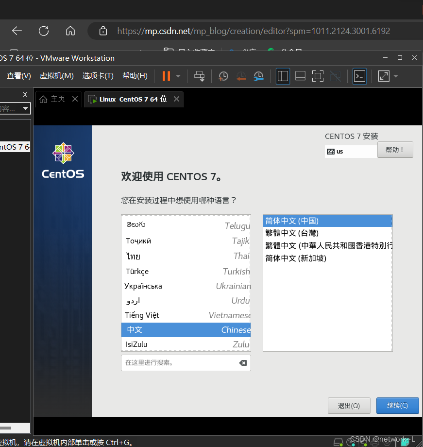This screenshot has height=447, width=423.
Task: Click the 退出(Q) button
Action: (x=349, y=406)
